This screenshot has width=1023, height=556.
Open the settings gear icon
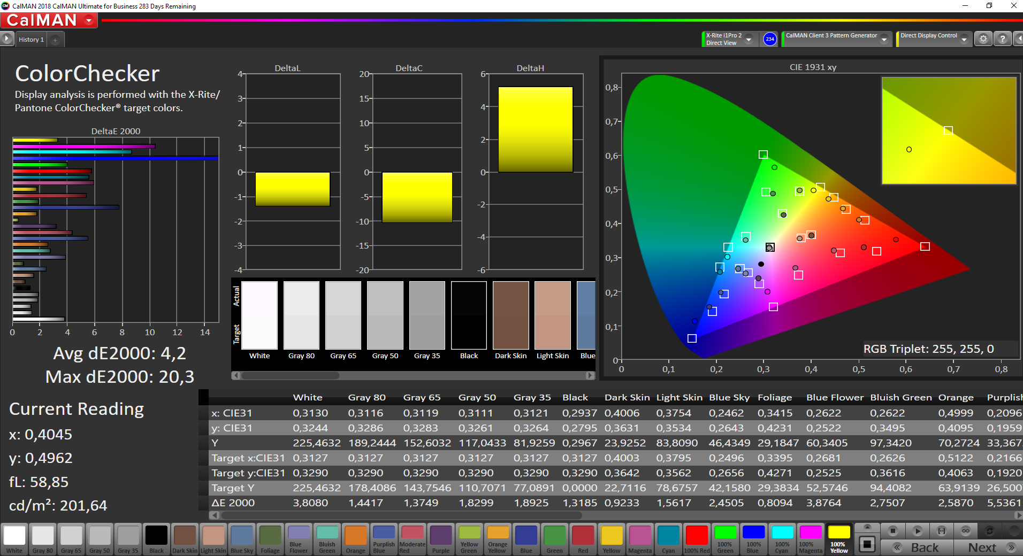983,39
